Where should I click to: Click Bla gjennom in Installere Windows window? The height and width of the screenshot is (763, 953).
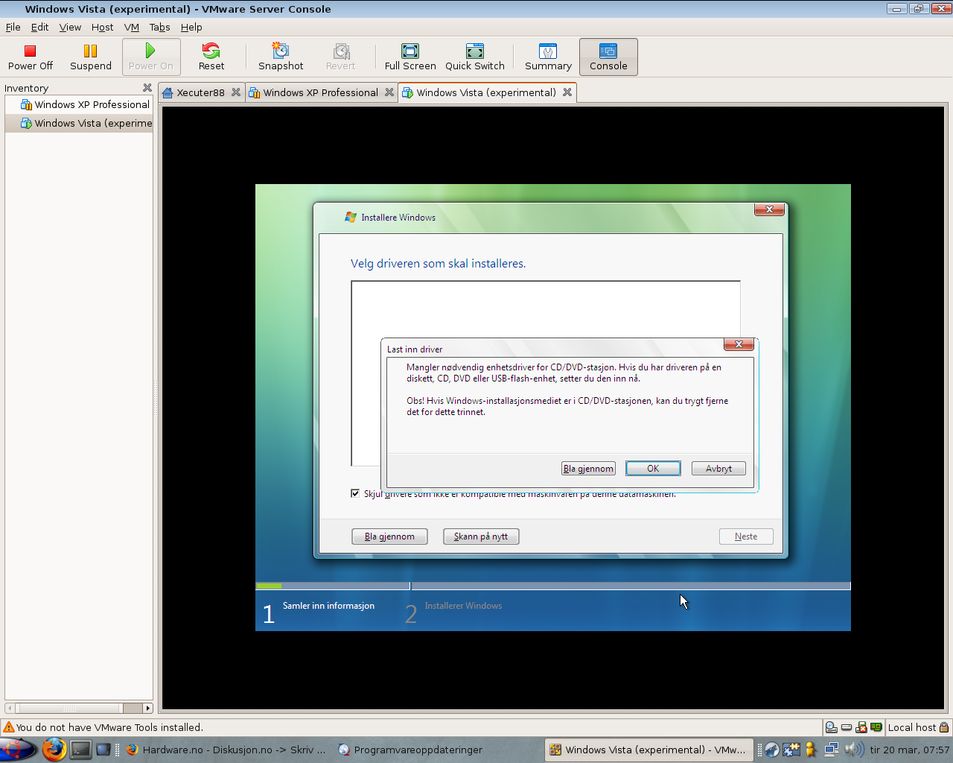coord(389,536)
